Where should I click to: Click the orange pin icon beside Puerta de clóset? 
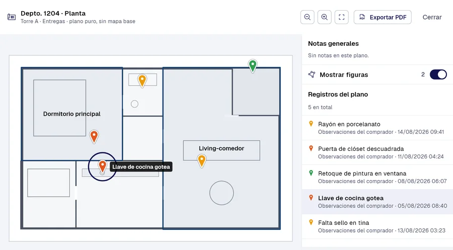click(311, 148)
